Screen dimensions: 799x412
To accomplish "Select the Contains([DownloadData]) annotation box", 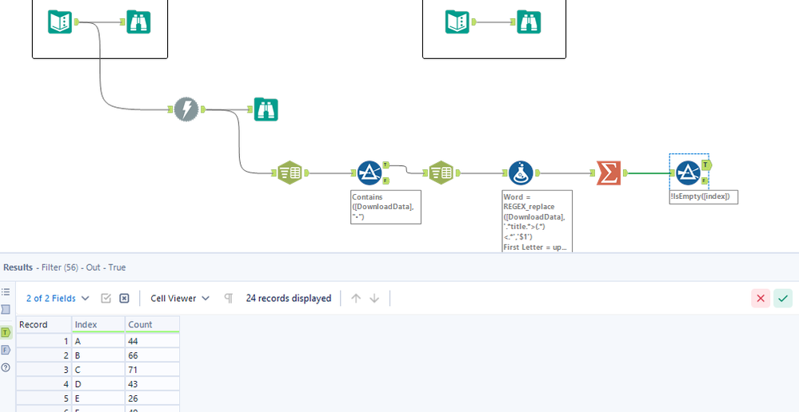I will tap(386, 207).
